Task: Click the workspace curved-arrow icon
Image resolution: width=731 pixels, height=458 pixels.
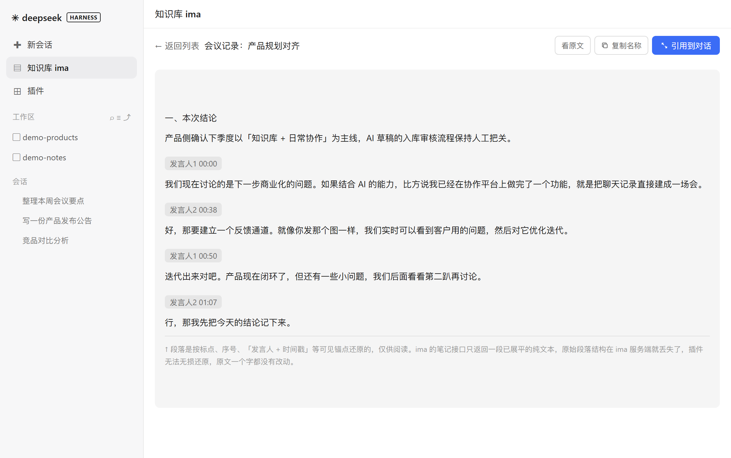Action: tap(127, 117)
